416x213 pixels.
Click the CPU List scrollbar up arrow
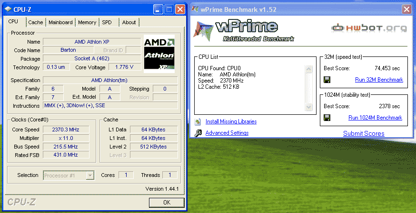308,69
